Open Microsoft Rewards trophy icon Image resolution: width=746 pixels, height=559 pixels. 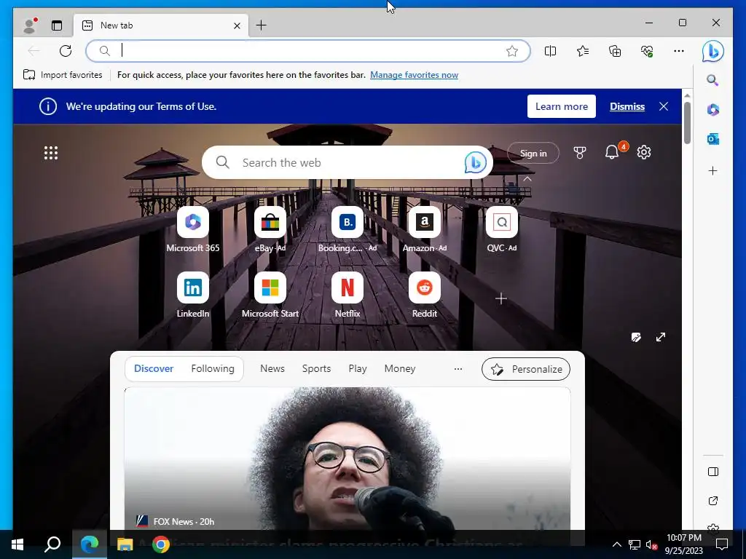[579, 153]
